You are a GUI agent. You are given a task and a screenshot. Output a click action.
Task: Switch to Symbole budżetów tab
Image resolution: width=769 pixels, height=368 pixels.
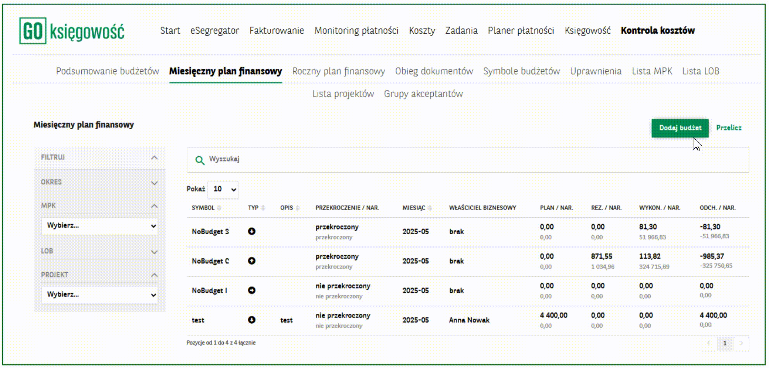click(x=521, y=71)
